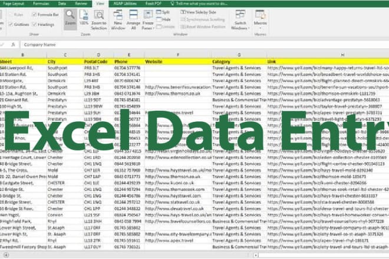This screenshot has width=389, height=259.
Task: Select cell Tweedmill Factory Shop
Action: [24, 247]
